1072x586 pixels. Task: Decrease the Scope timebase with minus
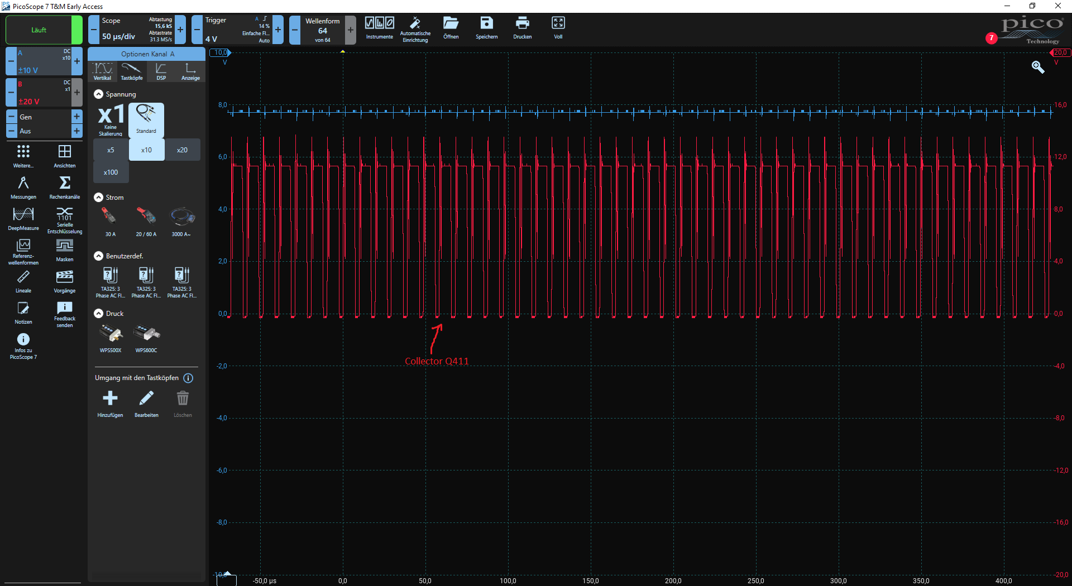94,30
